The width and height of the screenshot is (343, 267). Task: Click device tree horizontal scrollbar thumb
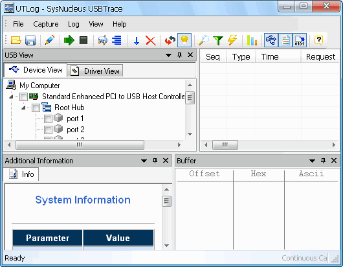click(x=80, y=145)
